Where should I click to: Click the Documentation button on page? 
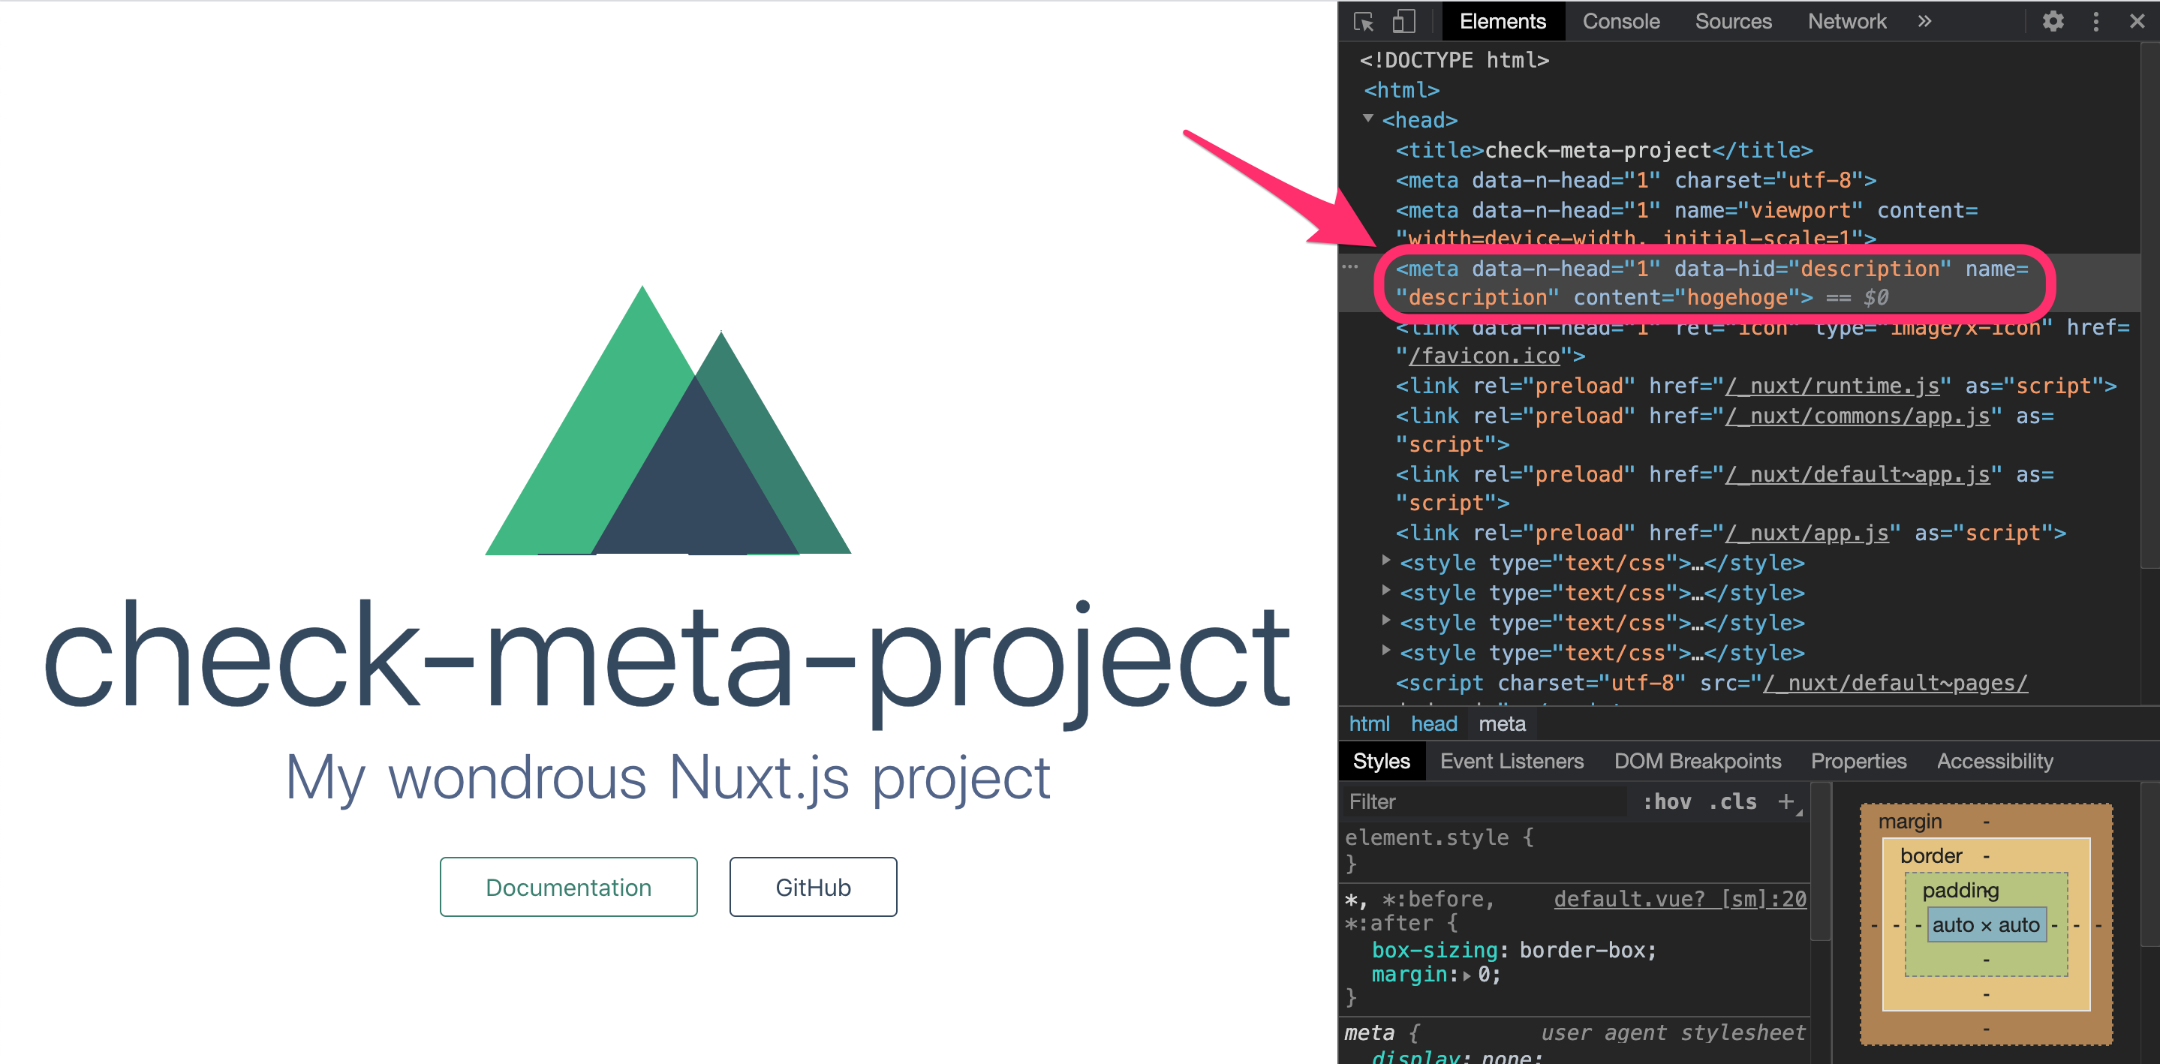pos(568,886)
